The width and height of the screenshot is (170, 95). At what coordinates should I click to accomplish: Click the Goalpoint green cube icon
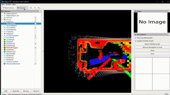click(5, 42)
